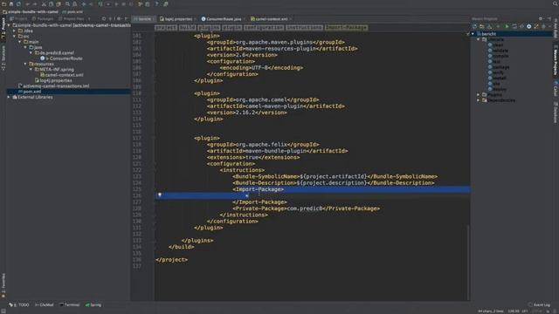Open the Maven Projects side tab
The height and width of the screenshot is (314, 559).
[556, 61]
